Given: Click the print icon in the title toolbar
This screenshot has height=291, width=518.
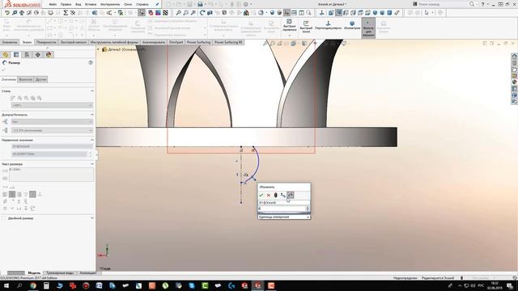Looking at the screenshot, I should click(200, 4).
